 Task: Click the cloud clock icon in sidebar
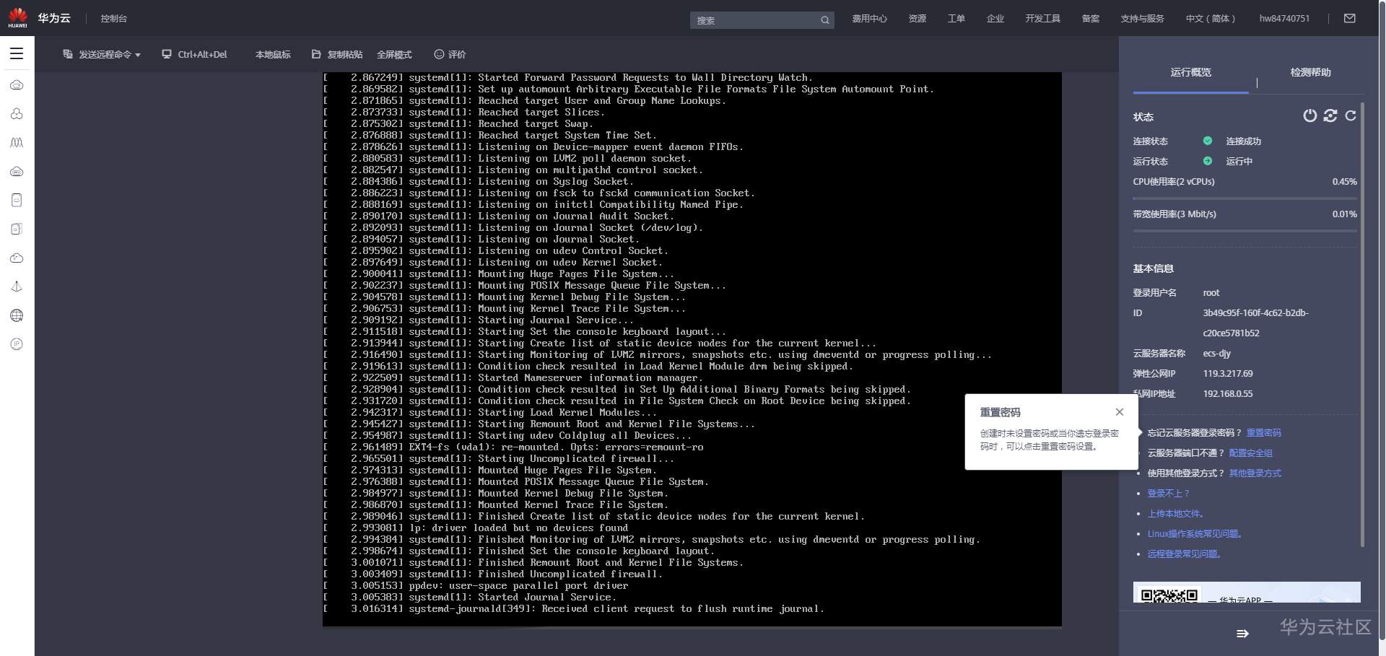[17, 258]
